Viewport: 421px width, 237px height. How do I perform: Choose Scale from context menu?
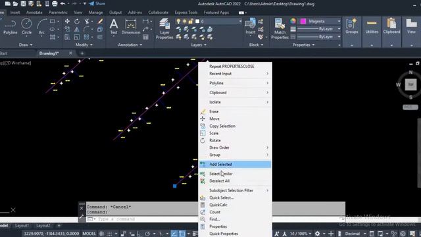click(x=235, y=133)
